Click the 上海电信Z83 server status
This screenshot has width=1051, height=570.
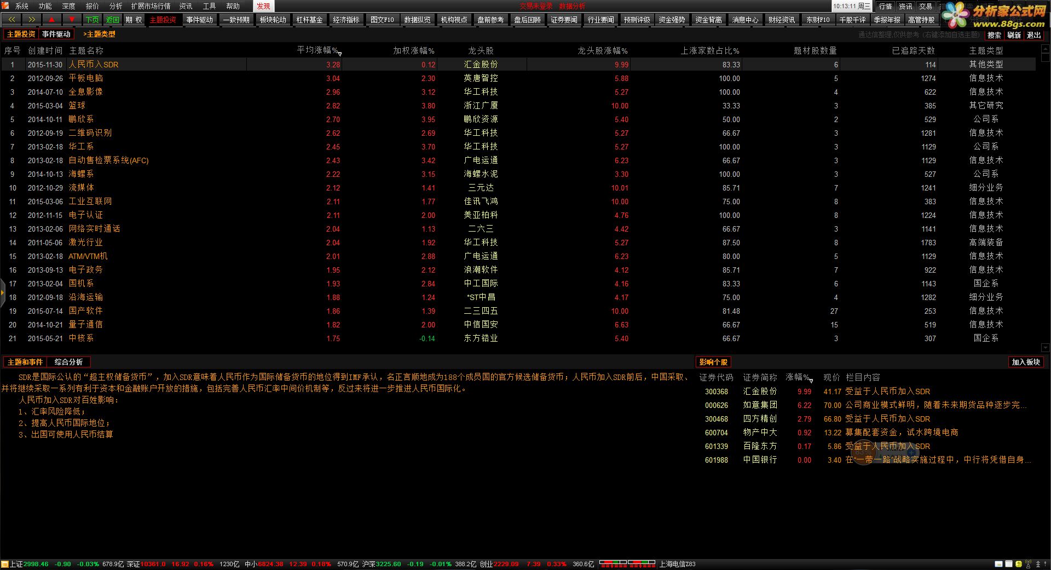[x=677, y=564]
